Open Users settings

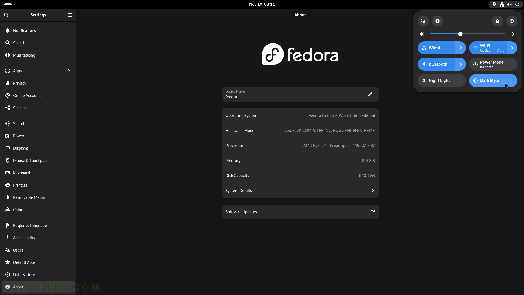click(x=38, y=250)
